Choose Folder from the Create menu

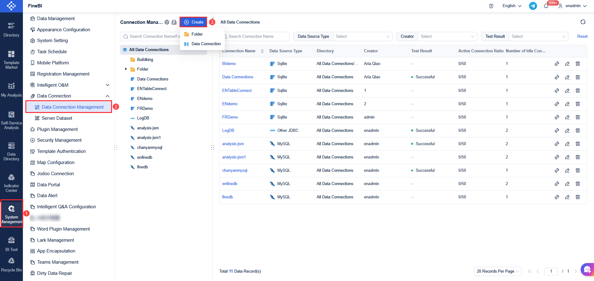tap(202, 34)
